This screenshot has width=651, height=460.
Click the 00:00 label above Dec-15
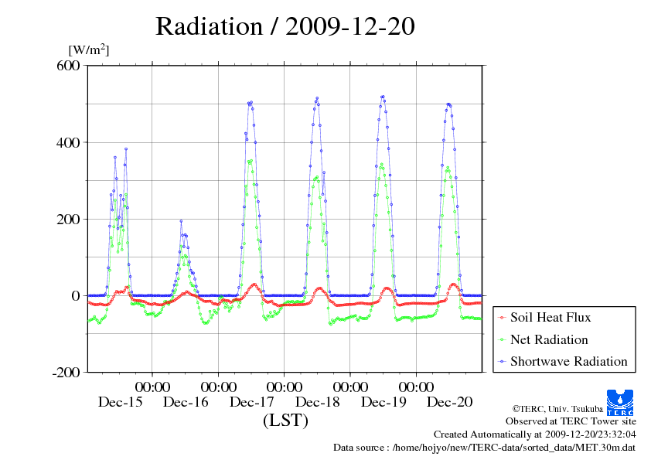(x=152, y=387)
